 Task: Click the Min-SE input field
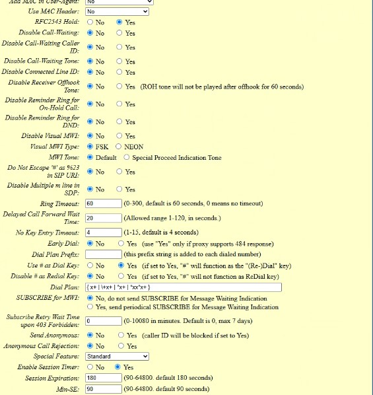coord(104,388)
